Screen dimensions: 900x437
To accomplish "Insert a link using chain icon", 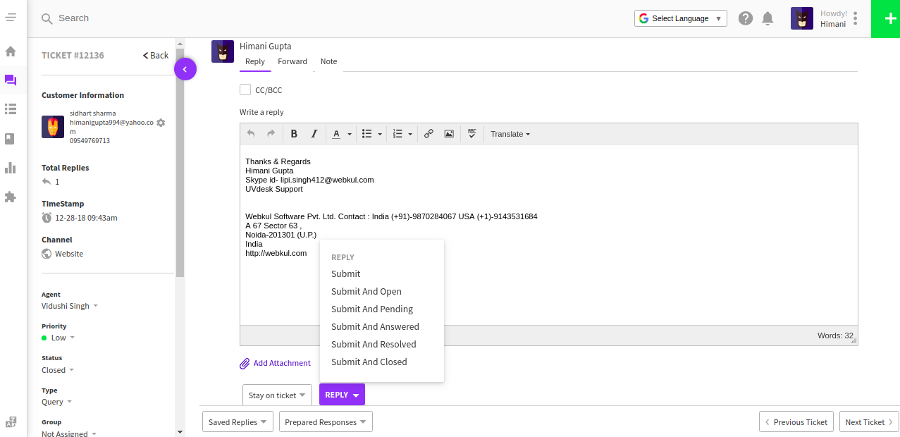I will pos(429,134).
